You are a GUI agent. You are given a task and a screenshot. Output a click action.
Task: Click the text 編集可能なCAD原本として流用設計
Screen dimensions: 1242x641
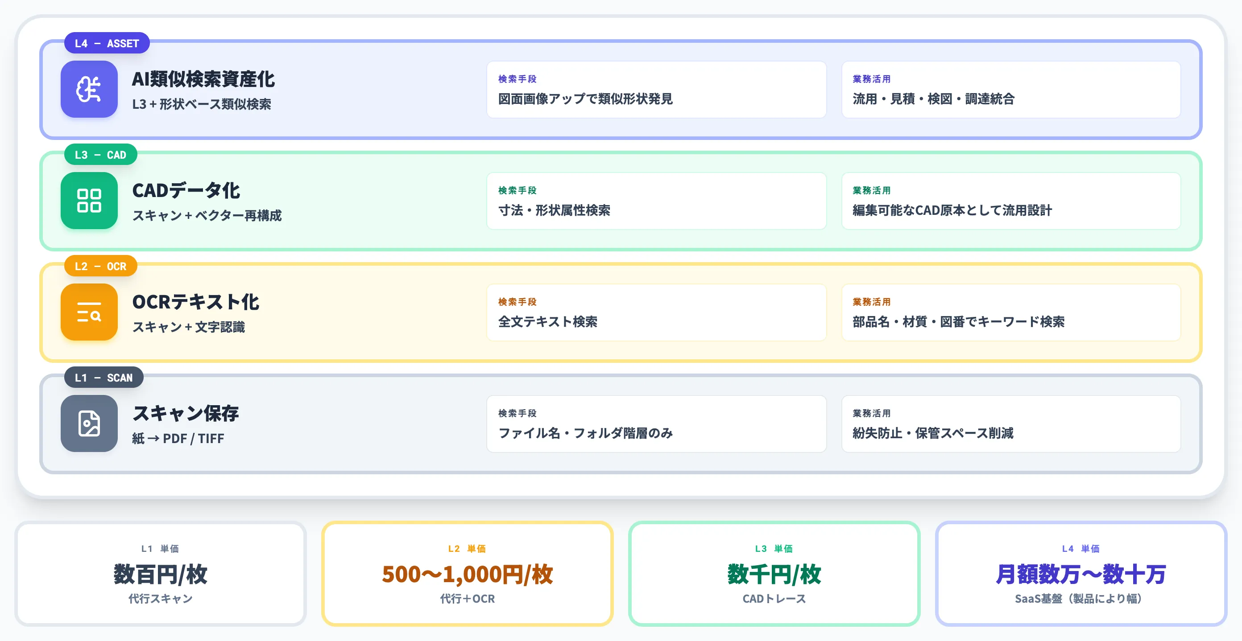(x=952, y=210)
